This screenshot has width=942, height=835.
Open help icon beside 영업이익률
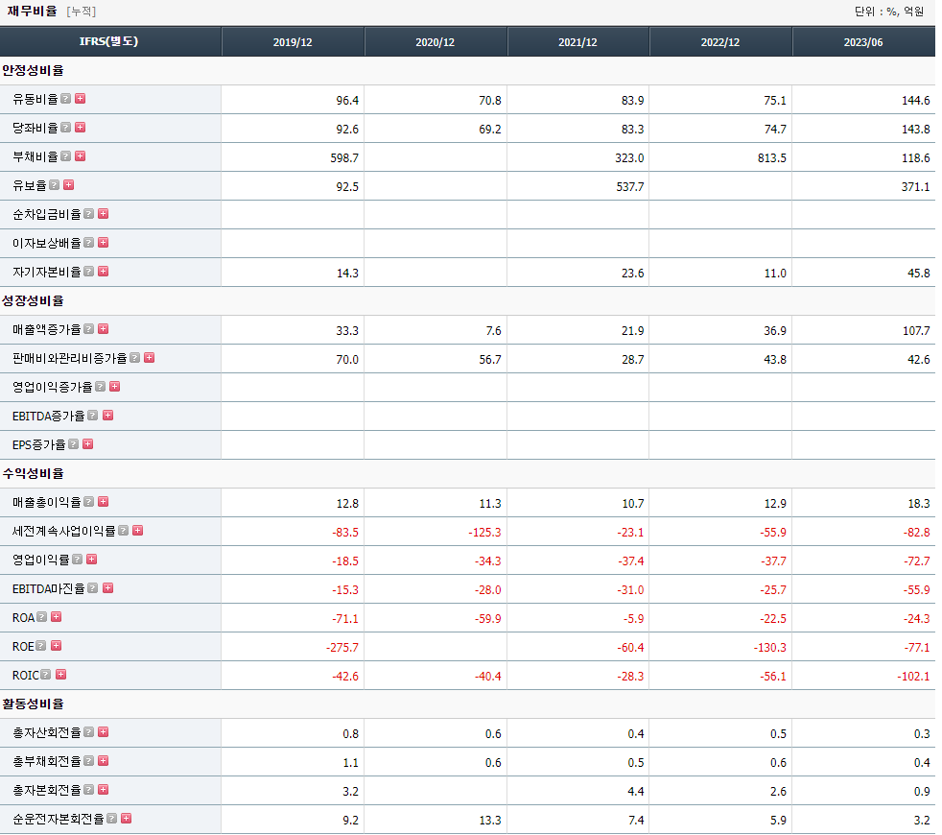point(78,560)
